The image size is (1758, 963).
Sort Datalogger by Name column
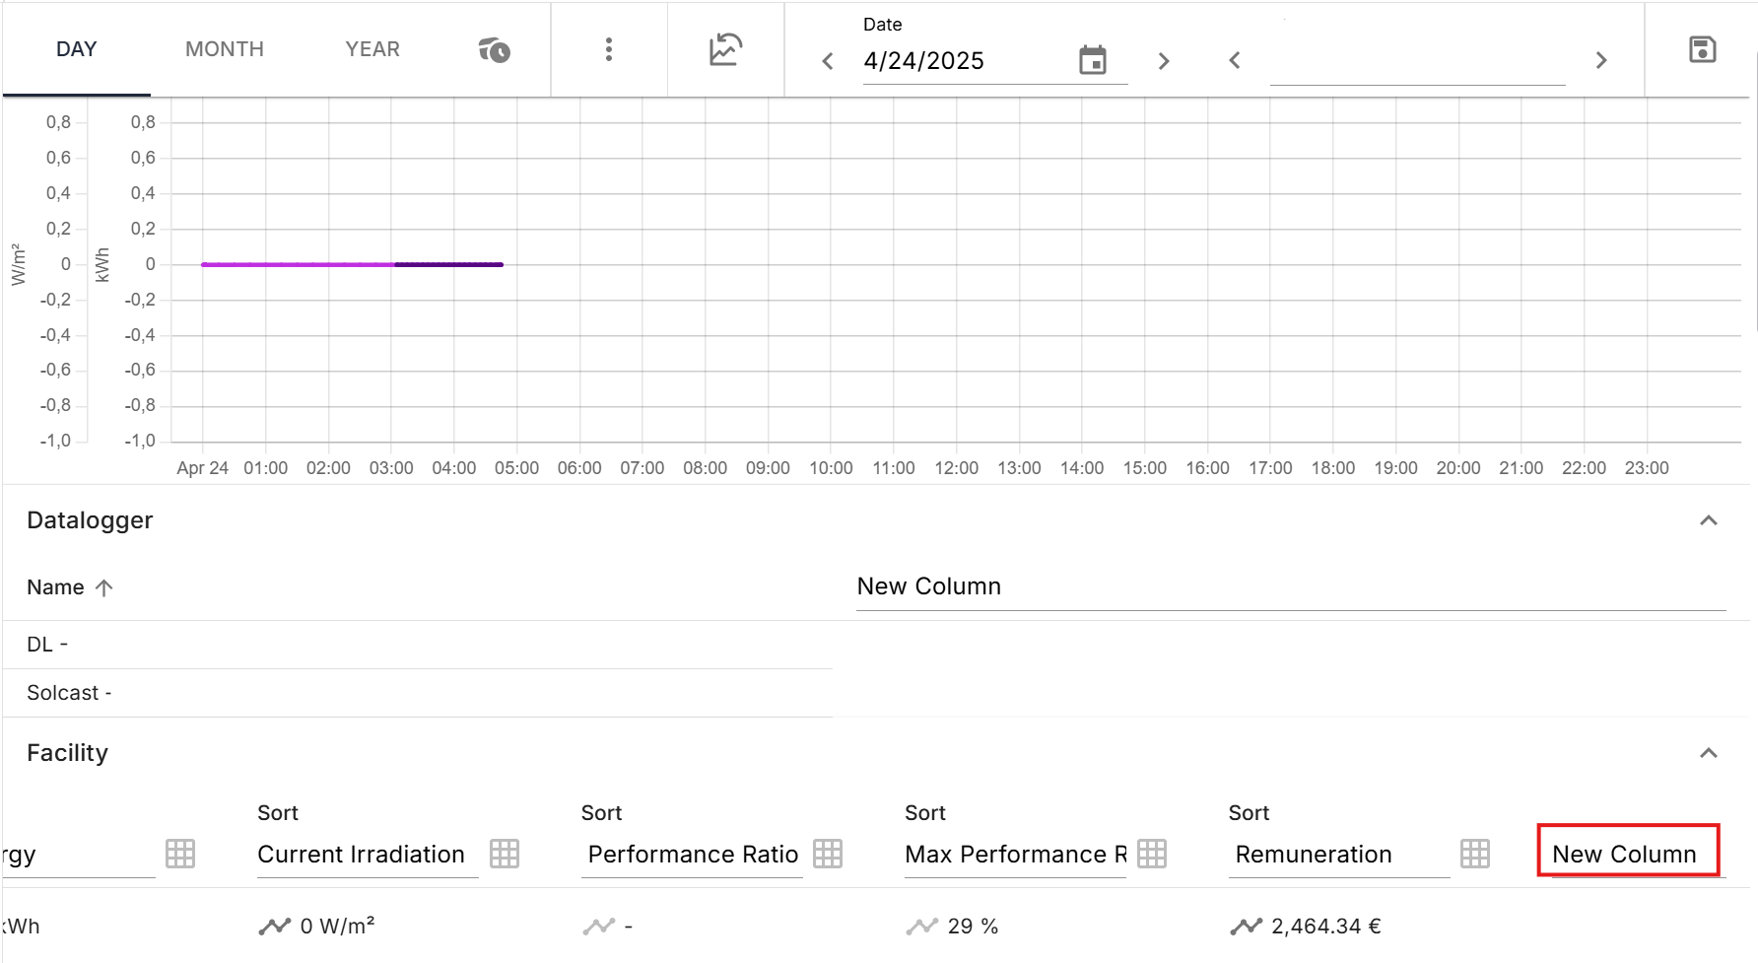click(56, 587)
